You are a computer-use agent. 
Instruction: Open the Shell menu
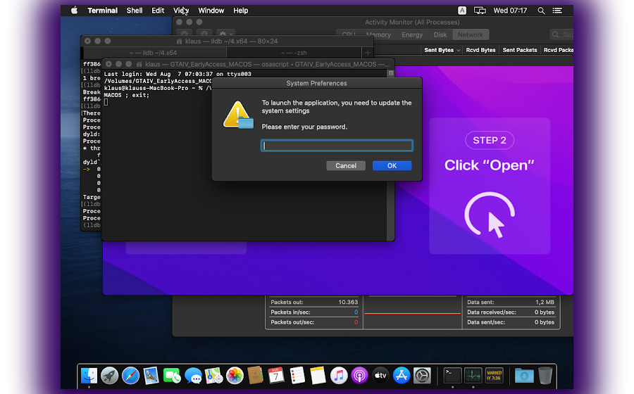pyautogui.click(x=134, y=11)
